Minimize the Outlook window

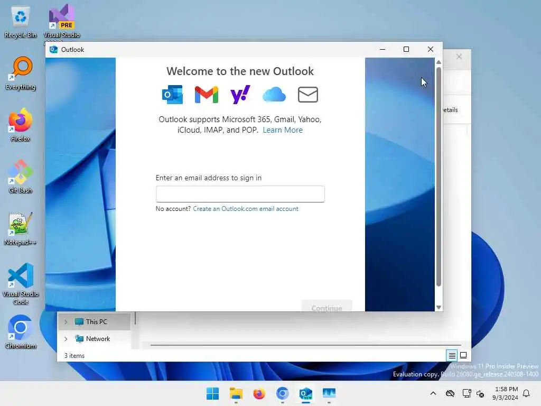pyautogui.click(x=383, y=49)
